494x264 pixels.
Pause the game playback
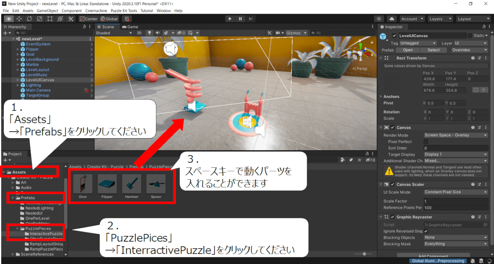pyautogui.click(x=240, y=19)
